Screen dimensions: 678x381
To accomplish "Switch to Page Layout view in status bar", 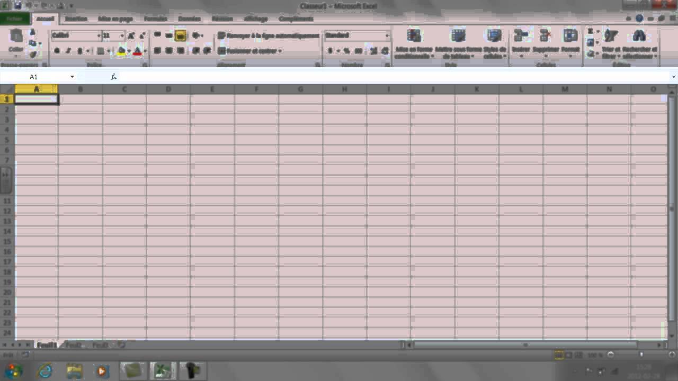I will 569,355.
